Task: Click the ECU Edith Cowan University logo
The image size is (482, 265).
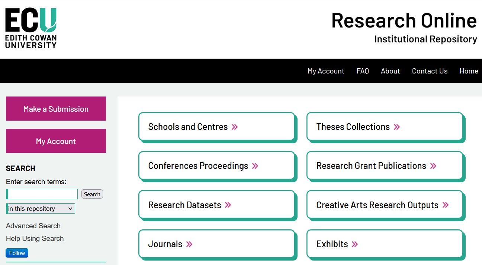Action: pyautogui.click(x=31, y=29)
